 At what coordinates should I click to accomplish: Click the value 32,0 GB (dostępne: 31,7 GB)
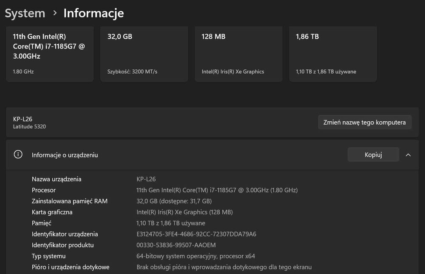coord(174,201)
